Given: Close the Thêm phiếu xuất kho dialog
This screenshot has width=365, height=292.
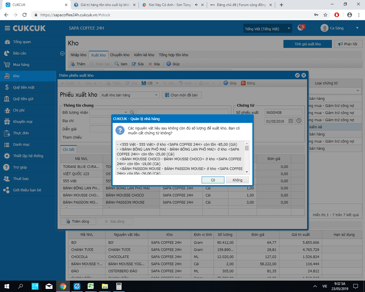Looking at the screenshot, I should pos(304,75).
